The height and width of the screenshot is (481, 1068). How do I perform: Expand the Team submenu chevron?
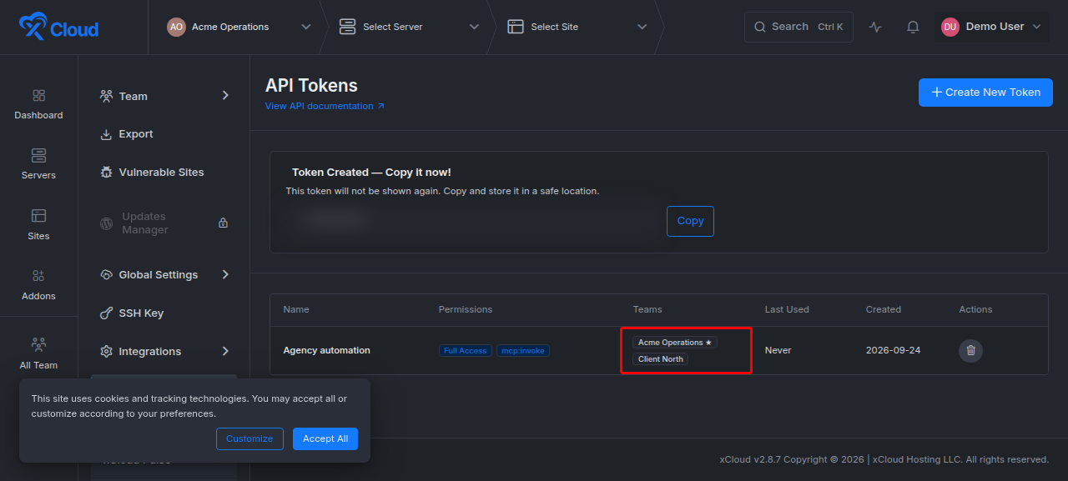225,96
